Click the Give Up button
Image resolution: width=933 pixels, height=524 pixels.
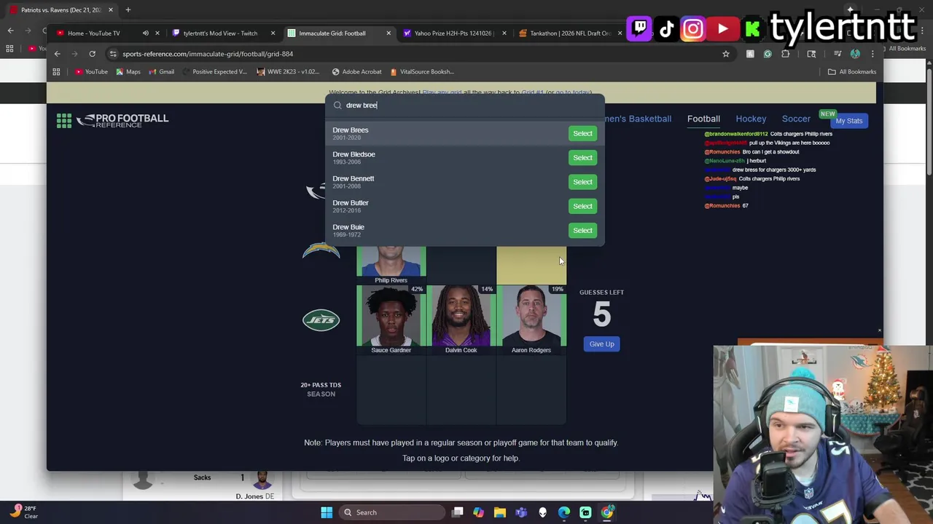tap(601, 344)
